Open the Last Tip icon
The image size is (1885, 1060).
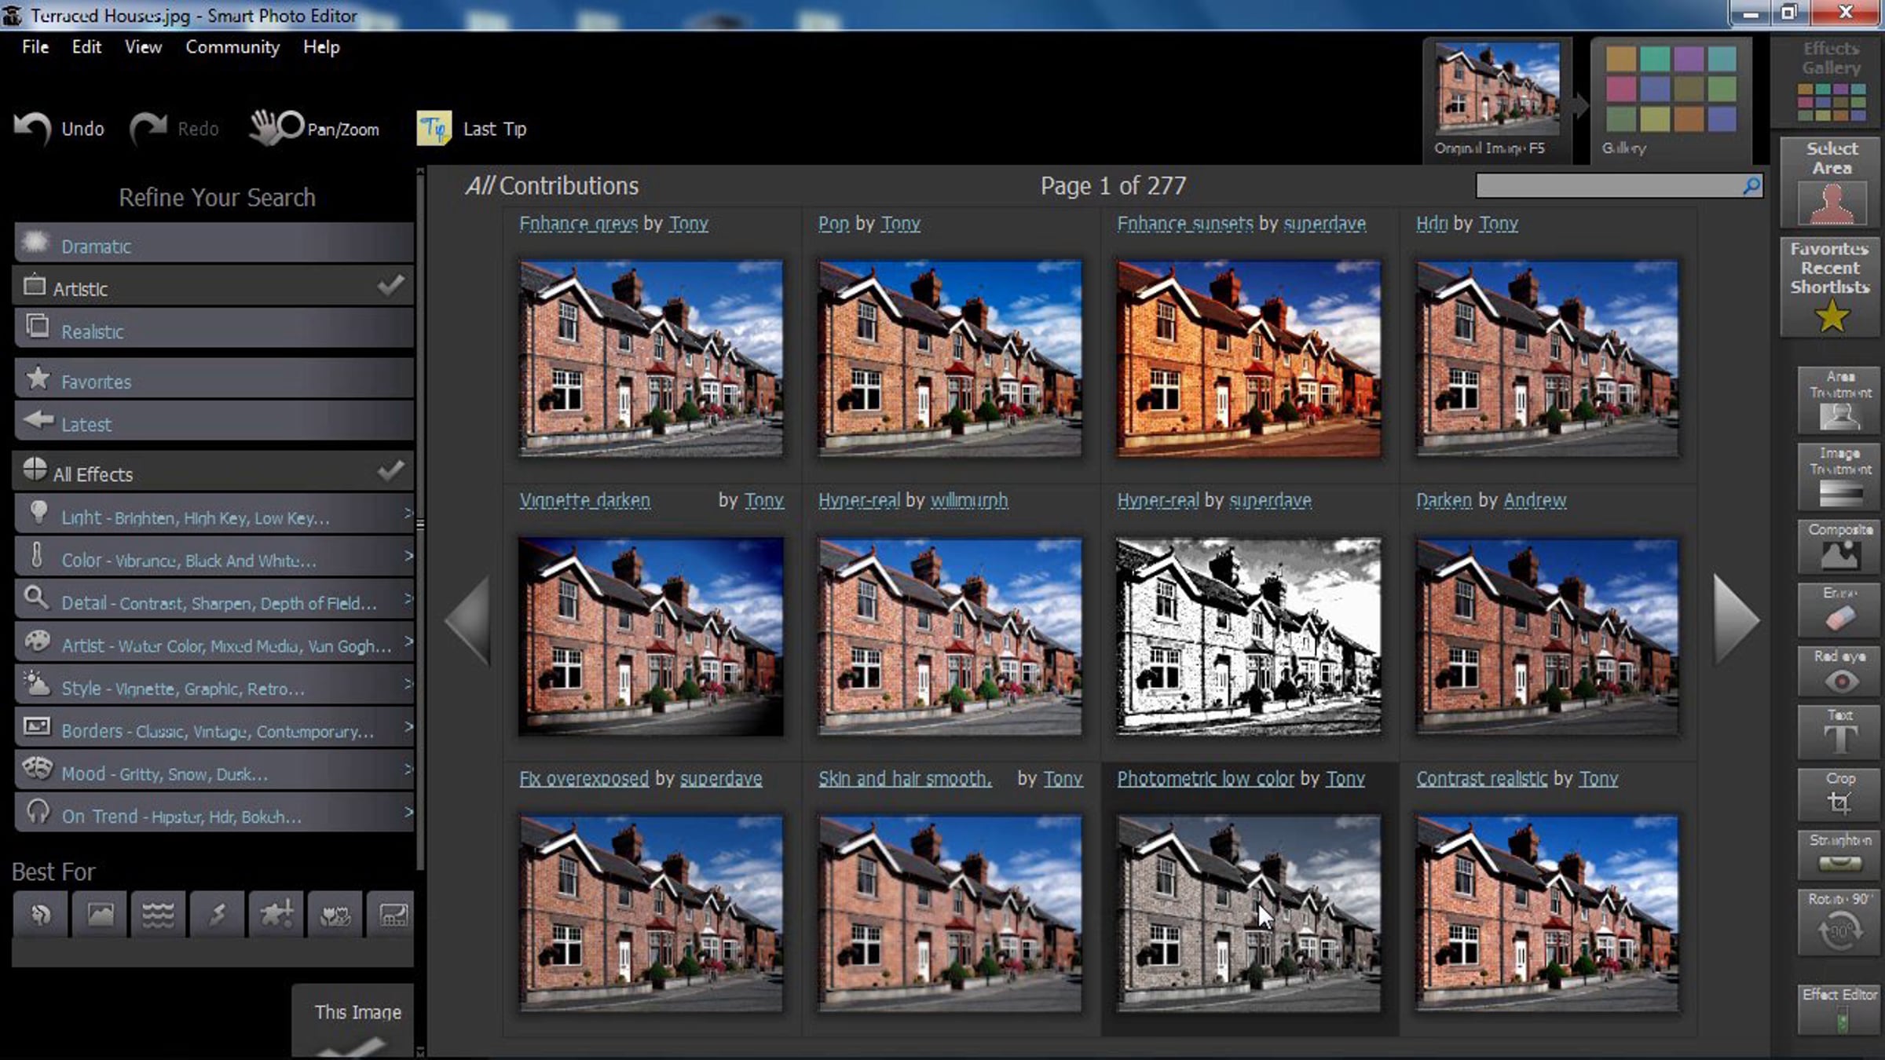434,128
